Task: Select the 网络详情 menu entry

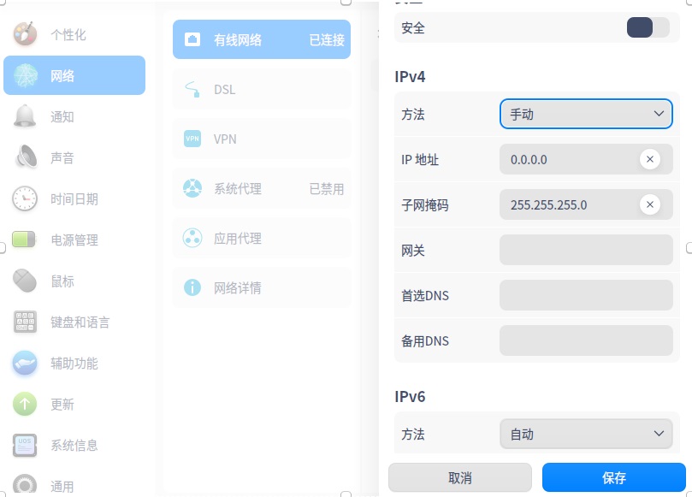Action: (262, 287)
